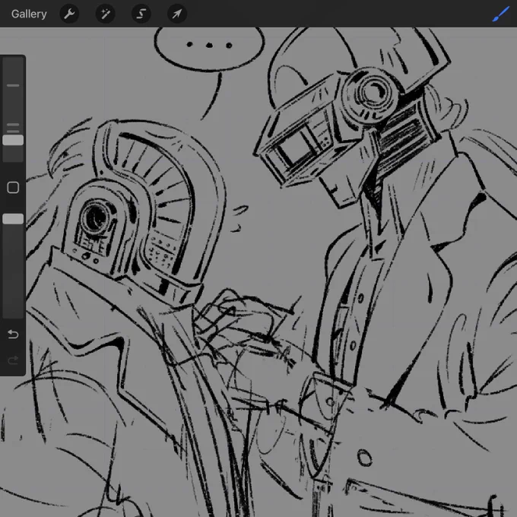Open the Actions wrench menu

pyautogui.click(x=69, y=14)
